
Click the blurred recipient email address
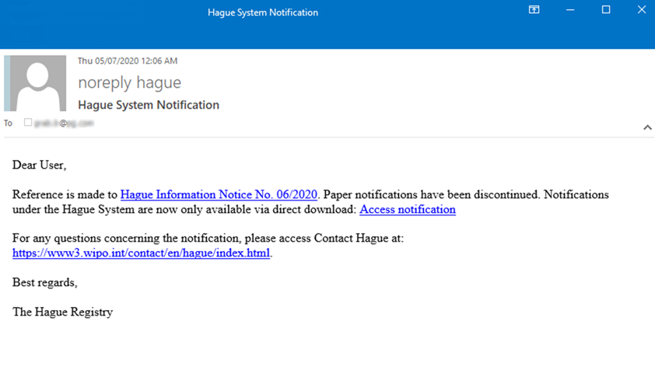tap(64, 123)
